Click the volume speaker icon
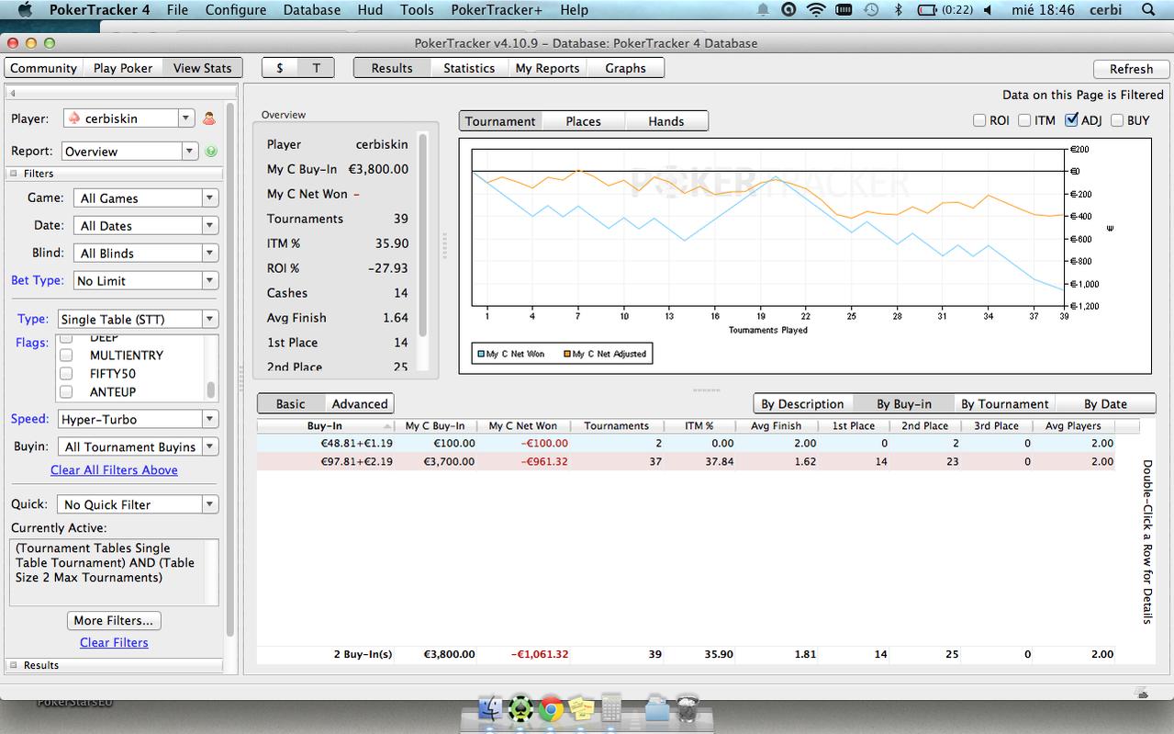Image resolution: width=1174 pixels, height=734 pixels. 988,10
